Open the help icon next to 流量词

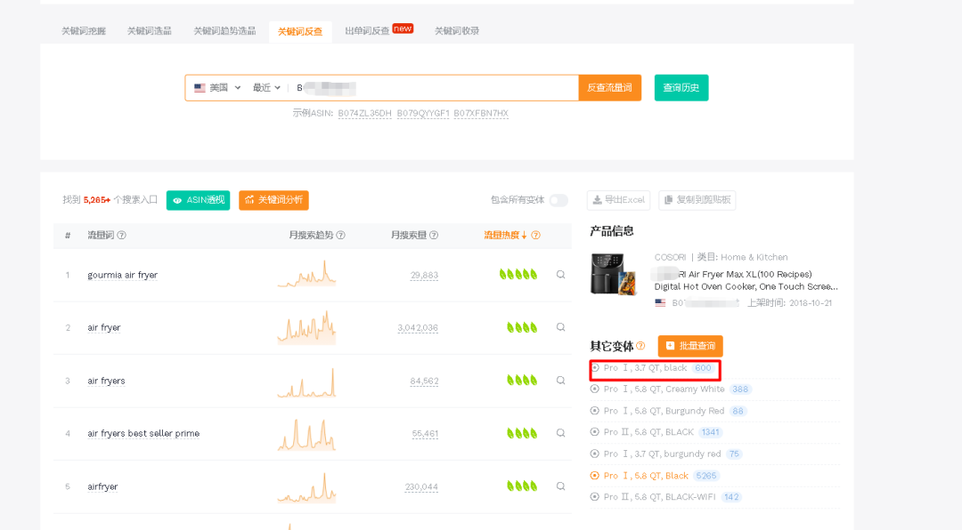pyautogui.click(x=121, y=236)
